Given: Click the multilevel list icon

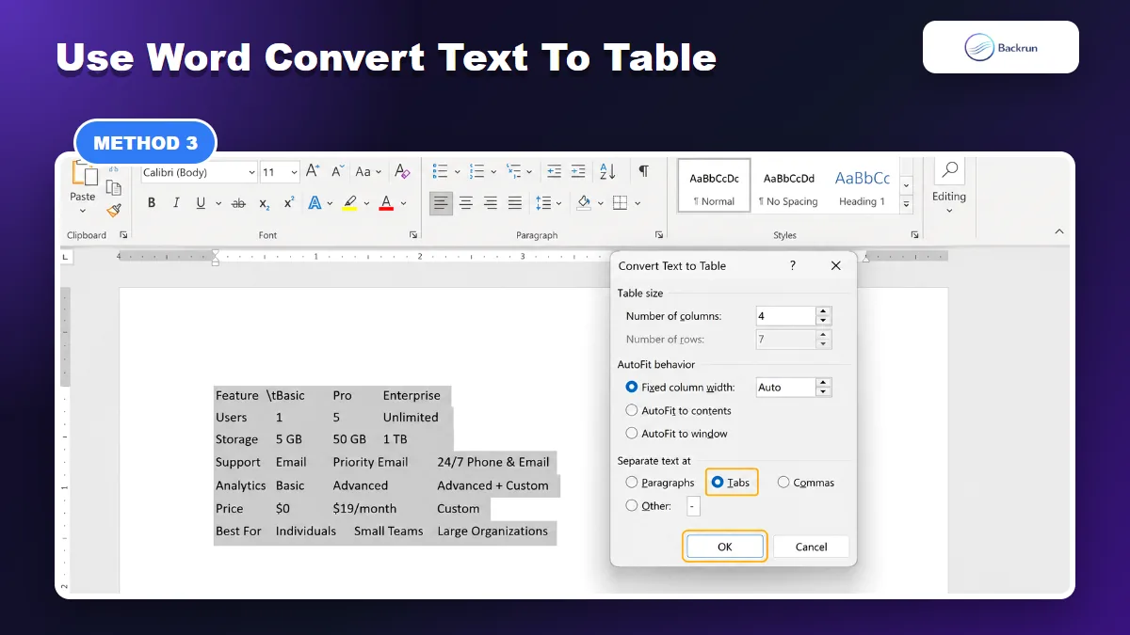Looking at the screenshot, I should [x=513, y=171].
